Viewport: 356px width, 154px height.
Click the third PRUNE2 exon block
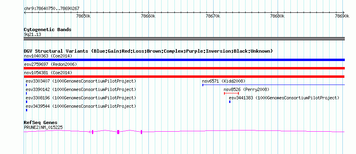click(x=141, y=132)
